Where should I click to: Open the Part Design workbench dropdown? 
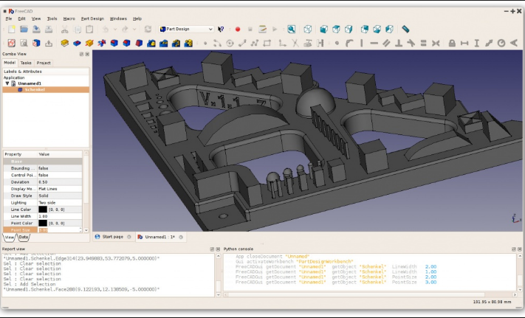pyautogui.click(x=186, y=29)
